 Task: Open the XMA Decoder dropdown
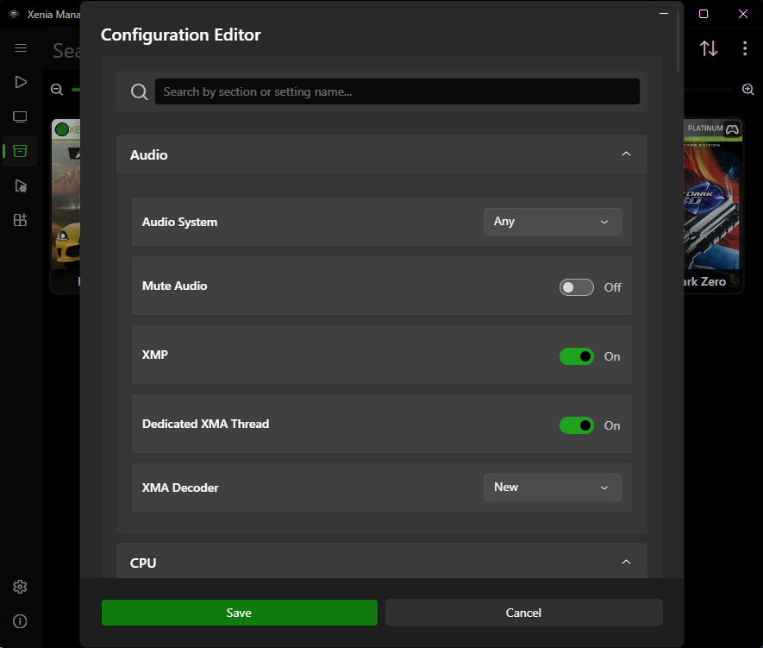[553, 488]
